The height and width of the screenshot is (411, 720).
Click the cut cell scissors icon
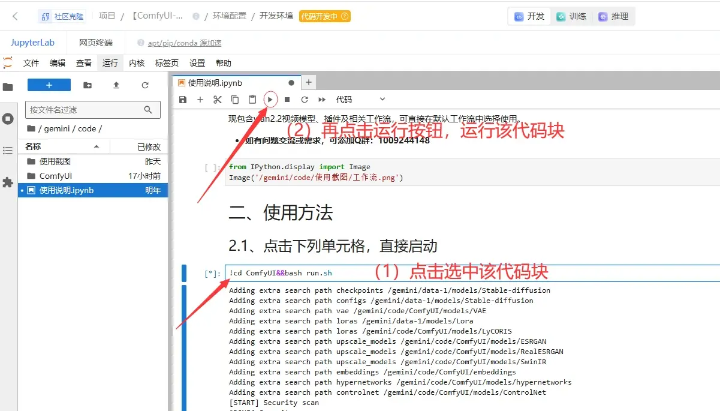click(218, 100)
